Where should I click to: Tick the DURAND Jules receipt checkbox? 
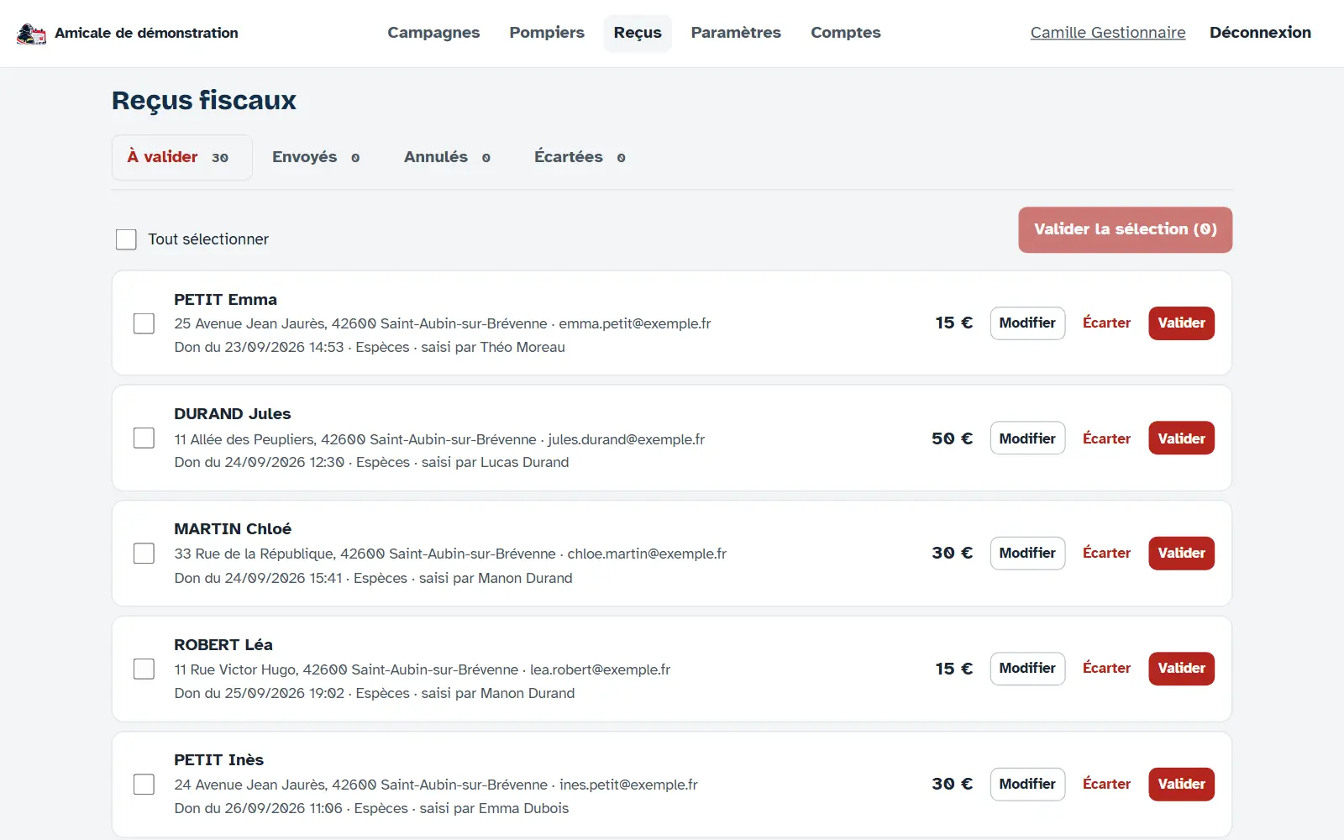point(144,438)
